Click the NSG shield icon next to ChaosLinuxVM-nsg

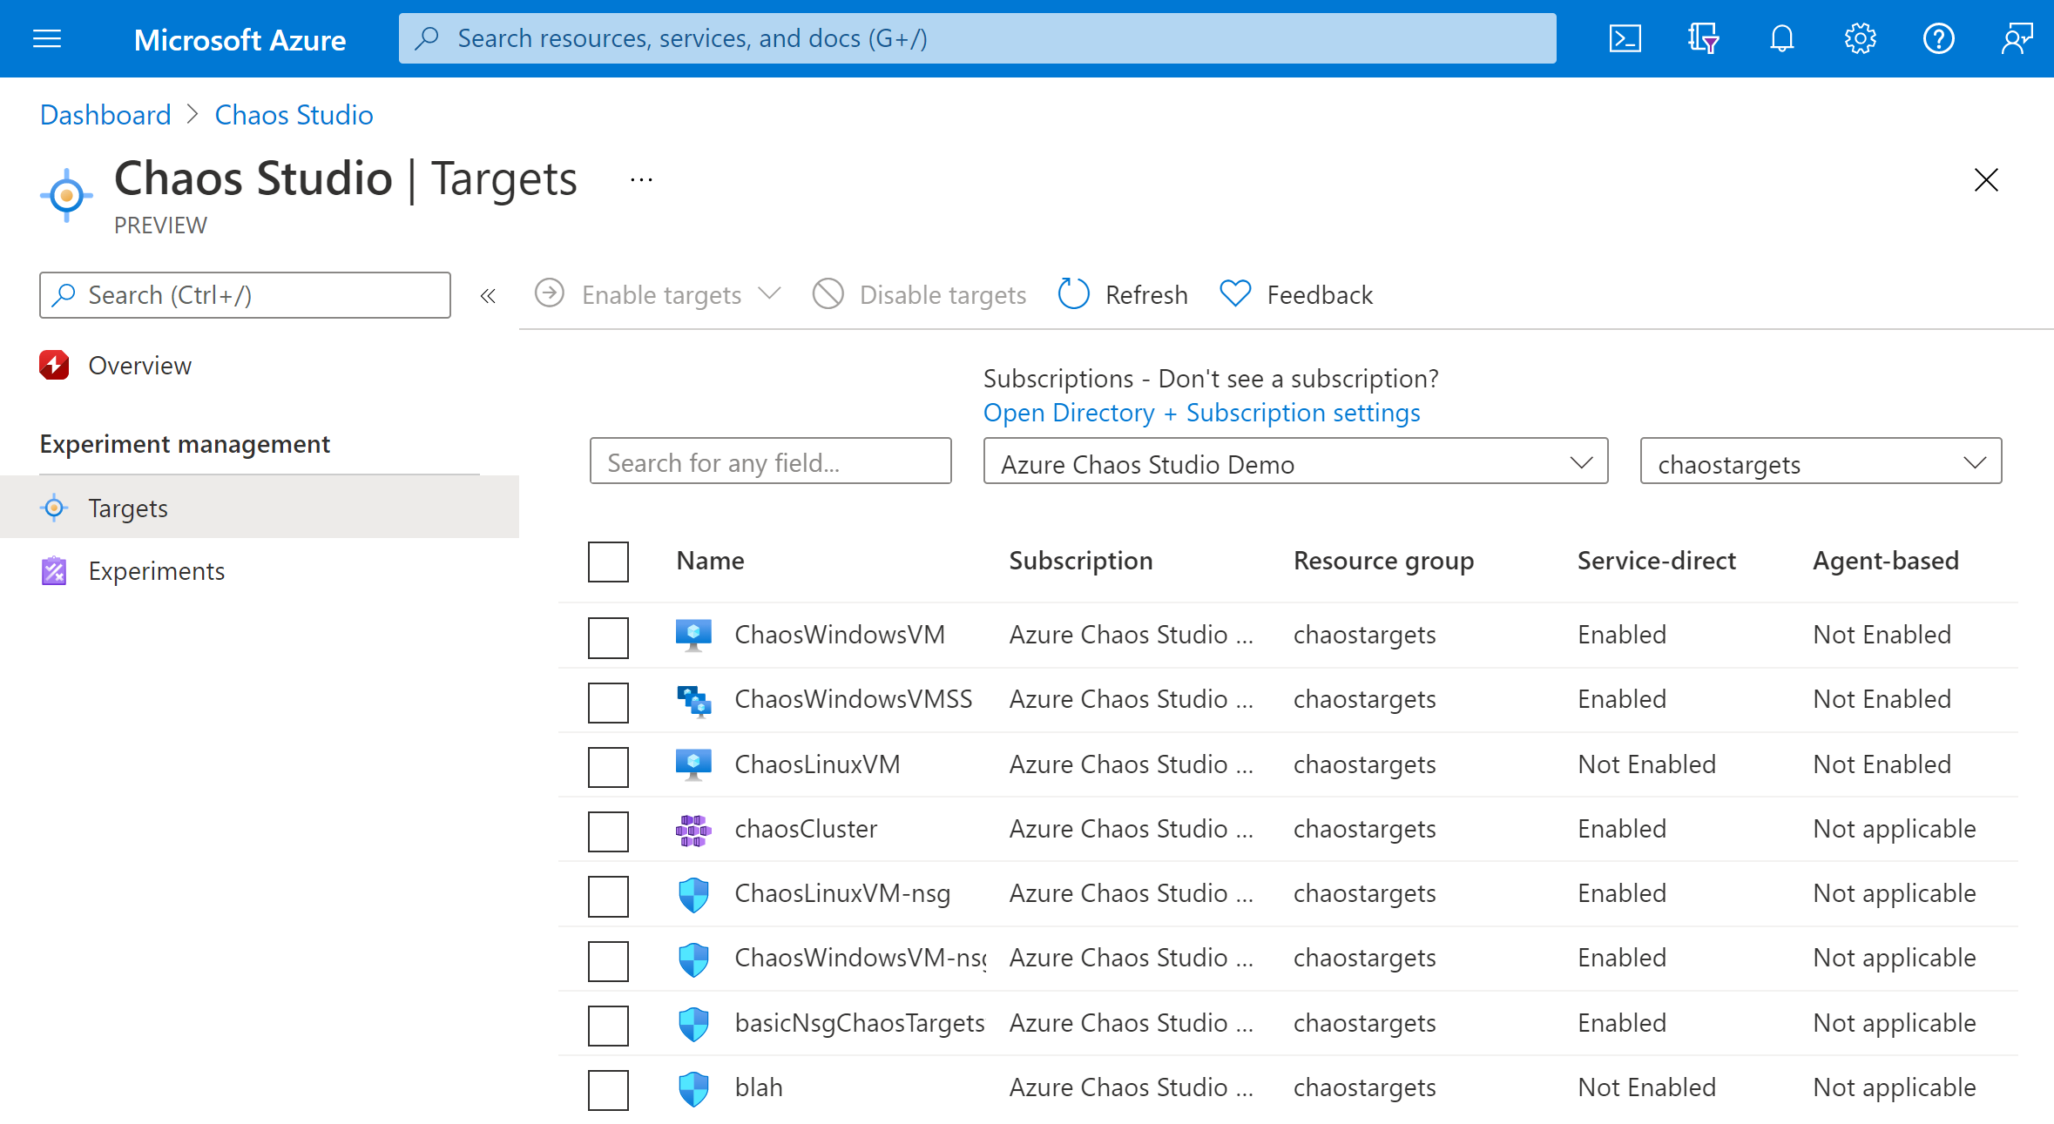(692, 892)
